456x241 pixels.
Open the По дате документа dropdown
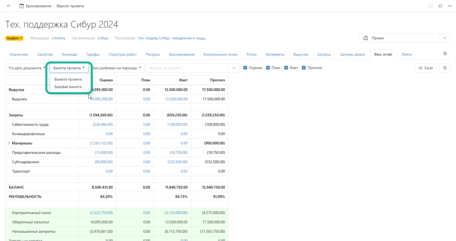coord(27,68)
